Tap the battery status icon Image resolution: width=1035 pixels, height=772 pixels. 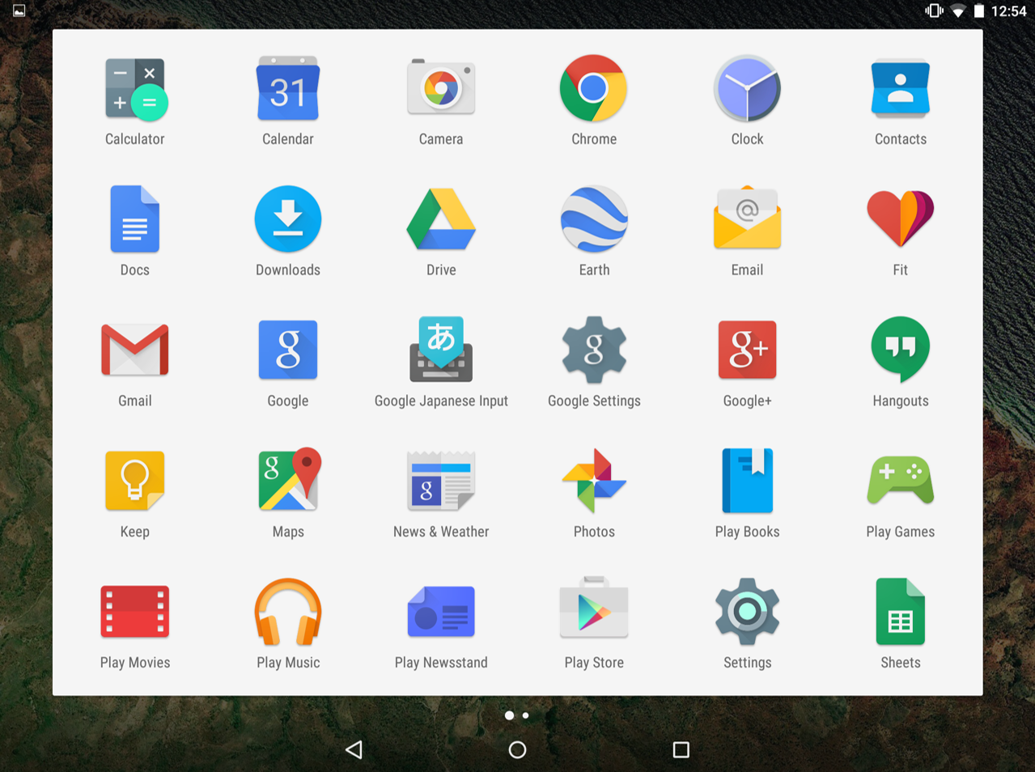(979, 11)
